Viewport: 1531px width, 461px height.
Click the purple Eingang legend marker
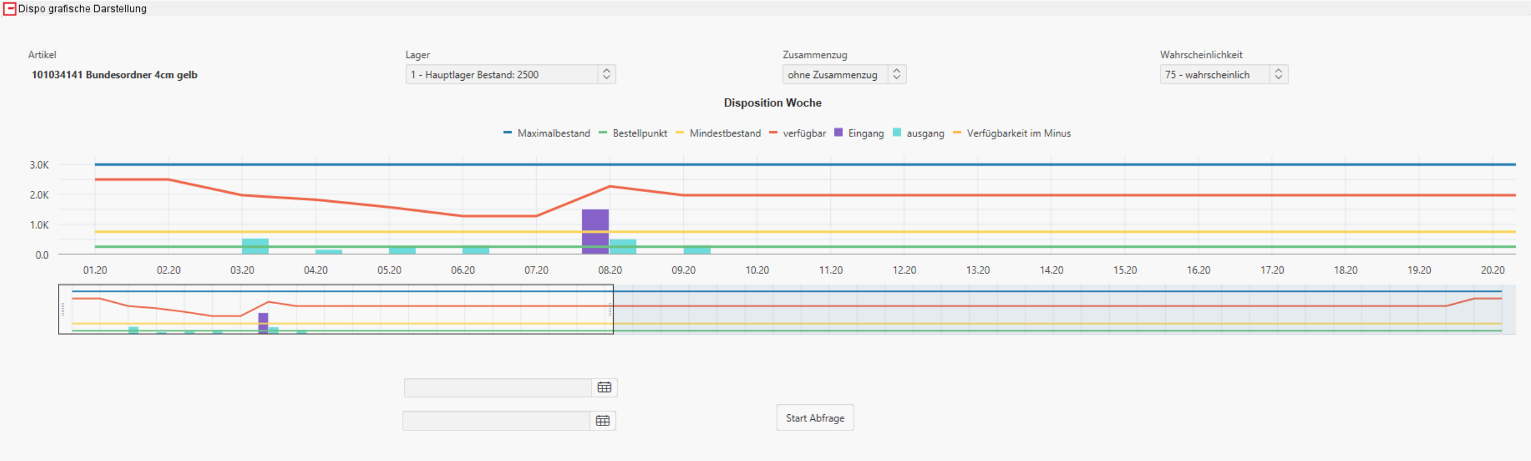coord(838,133)
